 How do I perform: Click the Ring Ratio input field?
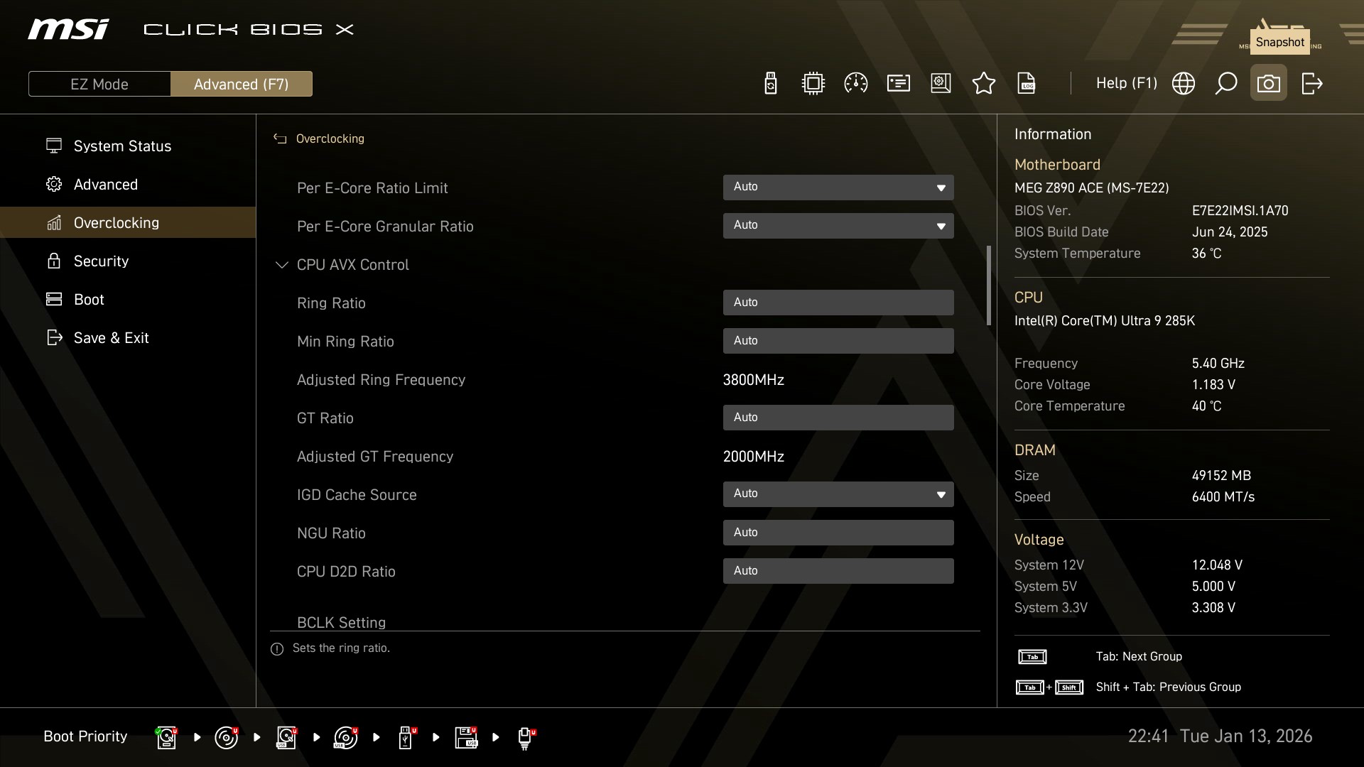coord(838,303)
